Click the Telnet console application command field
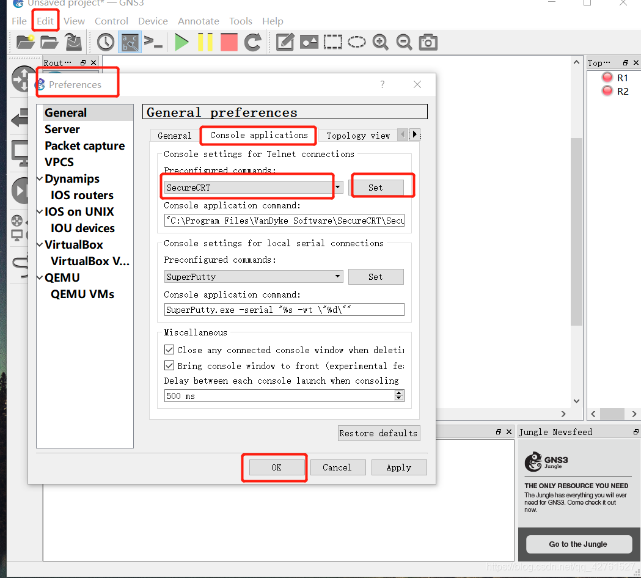 (x=284, y=221)
